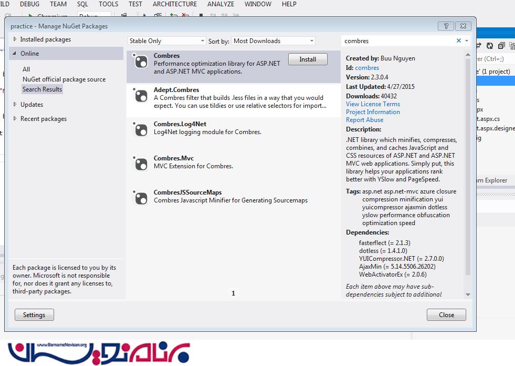The image size is (515, 366).
Task: Open the ANALYZE menu
Action: [220, 4]
